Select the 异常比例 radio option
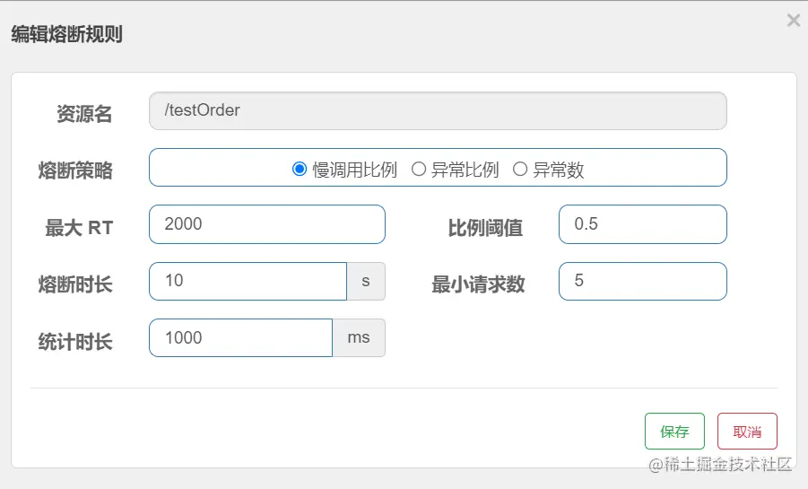808x489 pixels. [x=419, y=170]
